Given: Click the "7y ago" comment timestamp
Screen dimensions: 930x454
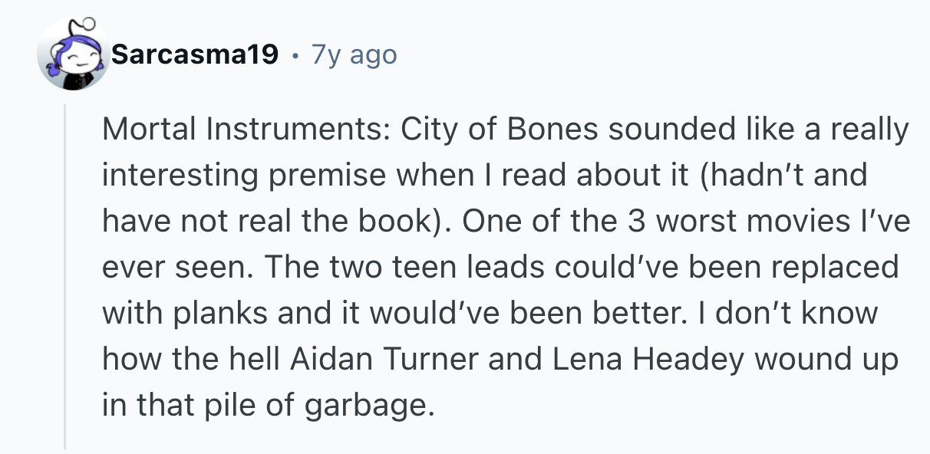Looking at the screenshot, I should click(x=354, y=54).
